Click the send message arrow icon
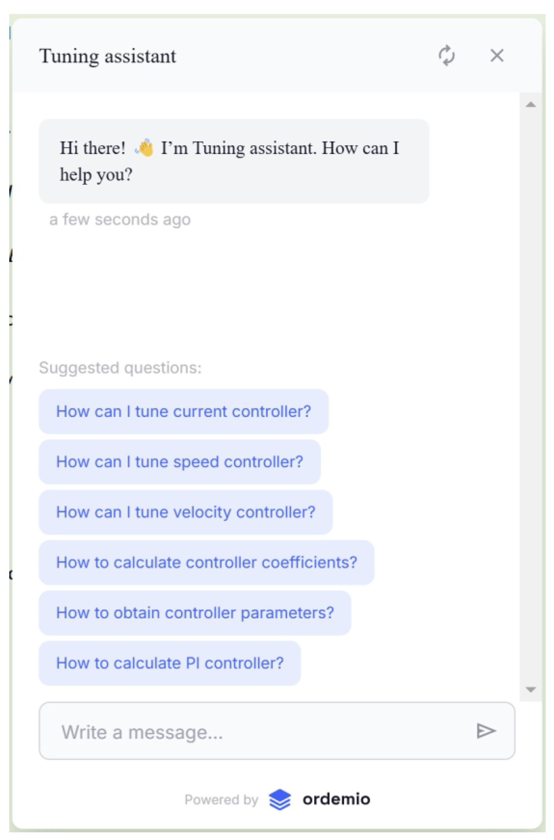 [x=486, y=731]
